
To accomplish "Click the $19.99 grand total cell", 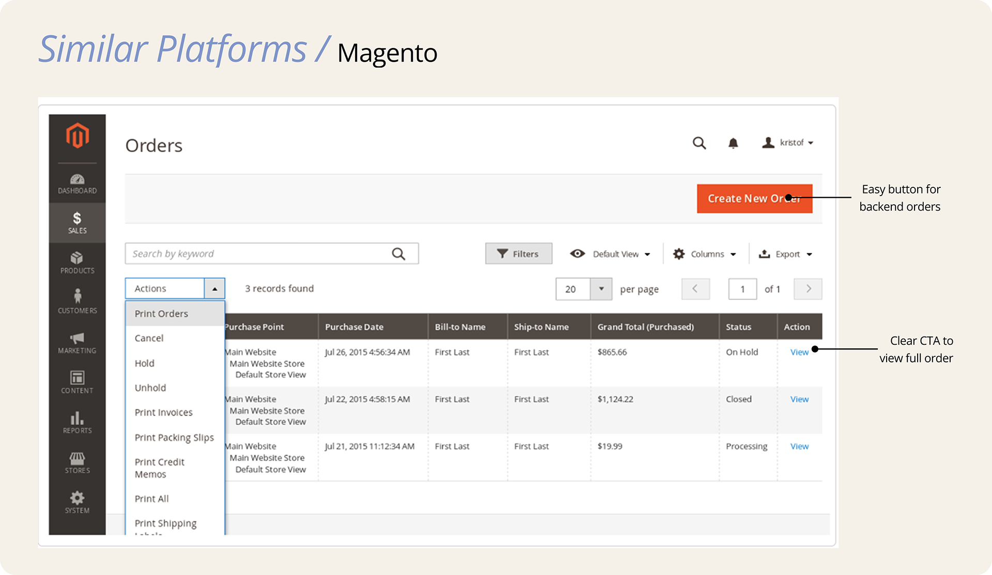I will tap(610, 446).
